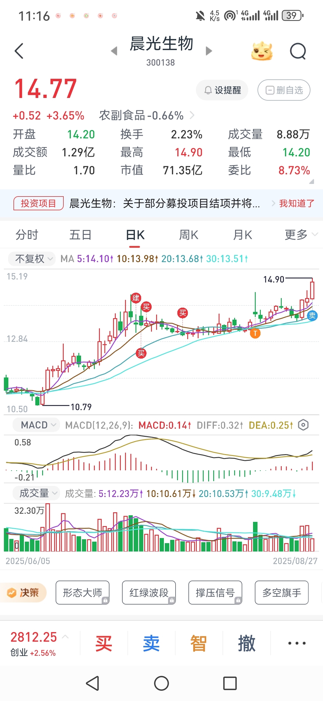323x701 pixels.
Task: Dismiss notice with 我知道了
Action: point(297,203)
